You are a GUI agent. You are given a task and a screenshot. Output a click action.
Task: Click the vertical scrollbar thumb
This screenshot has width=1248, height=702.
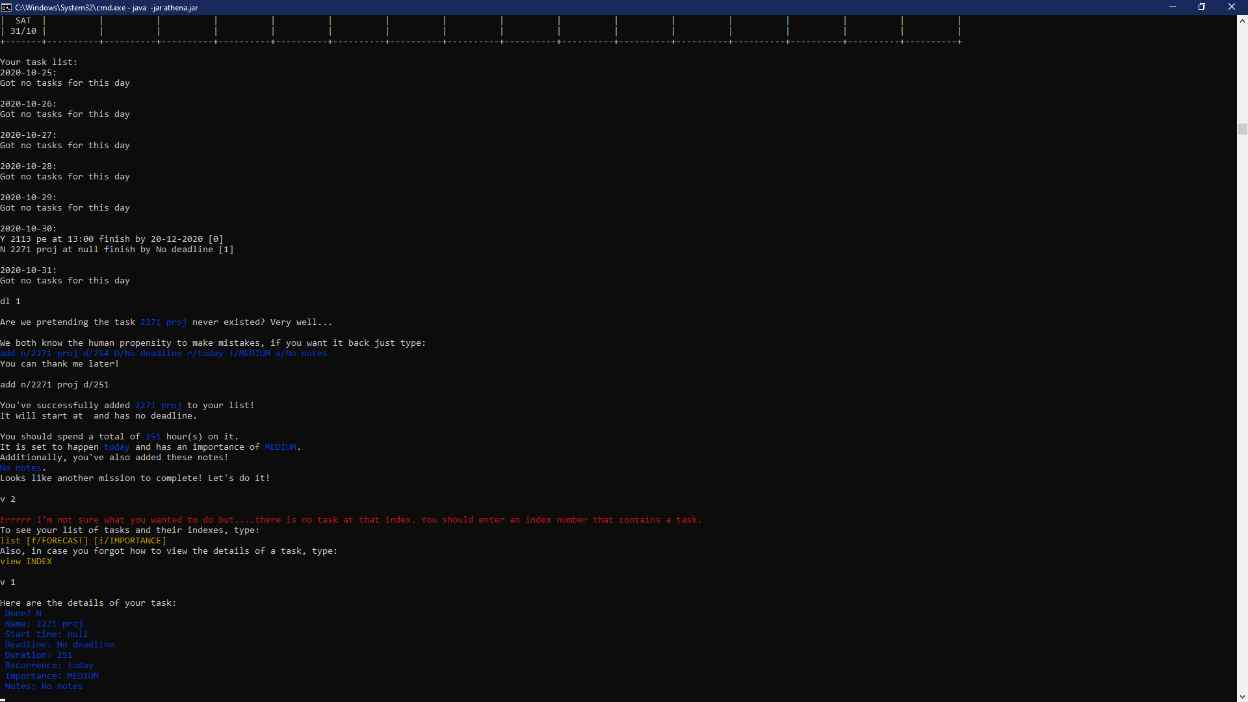click(x=1242, y=129)
